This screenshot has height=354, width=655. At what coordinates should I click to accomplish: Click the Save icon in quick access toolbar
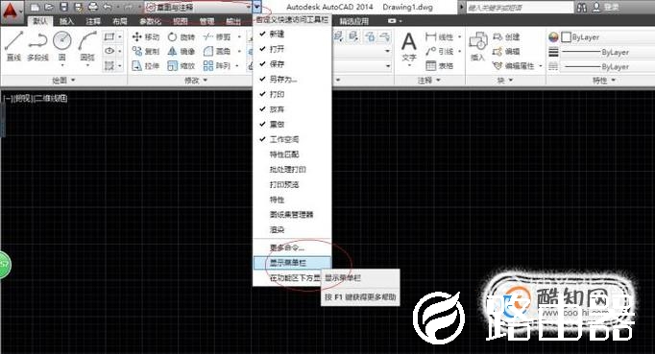(x=64, y=7)
